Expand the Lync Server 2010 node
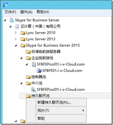This screenshot has width=113, height=125. click(x=16, y=33)
